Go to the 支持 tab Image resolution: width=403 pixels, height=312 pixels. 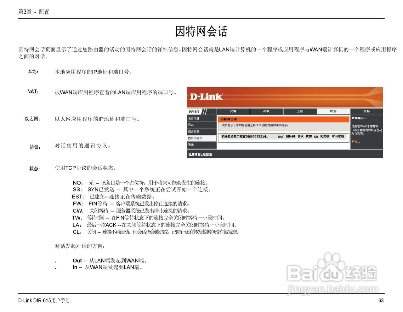366,111
